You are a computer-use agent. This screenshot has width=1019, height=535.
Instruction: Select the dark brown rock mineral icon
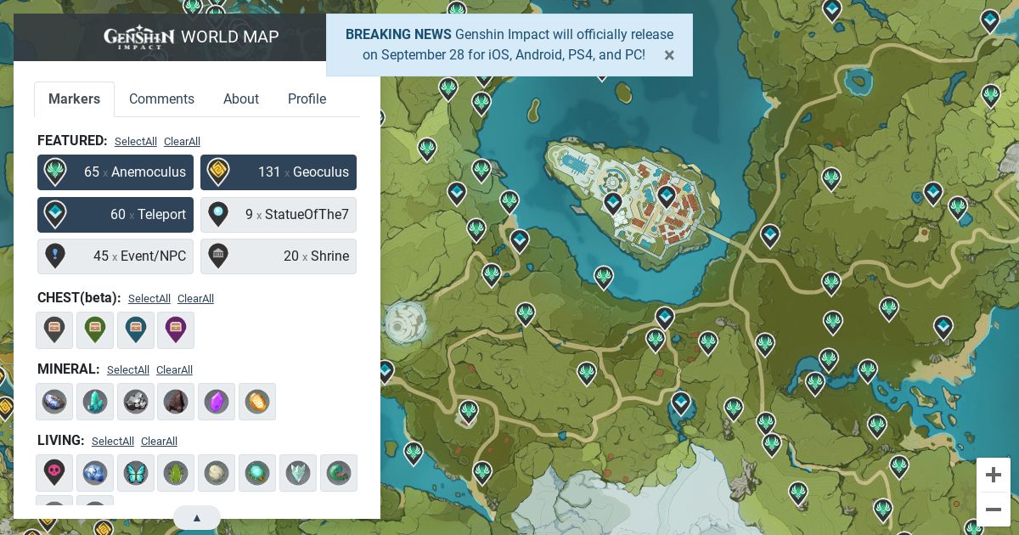176,402
